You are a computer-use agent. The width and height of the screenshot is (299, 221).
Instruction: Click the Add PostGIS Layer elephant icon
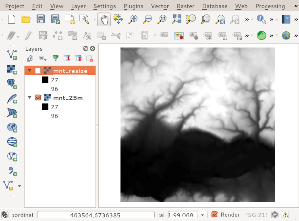(12, 84)
